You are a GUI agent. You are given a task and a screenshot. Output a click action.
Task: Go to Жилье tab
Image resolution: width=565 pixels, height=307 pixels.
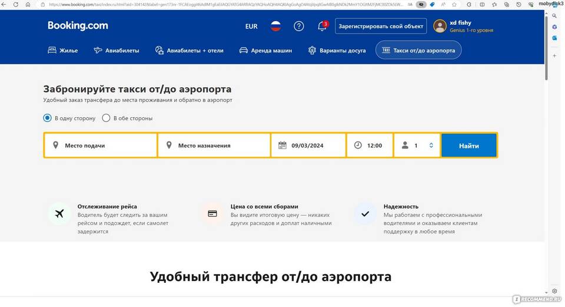tap(63, 50)
